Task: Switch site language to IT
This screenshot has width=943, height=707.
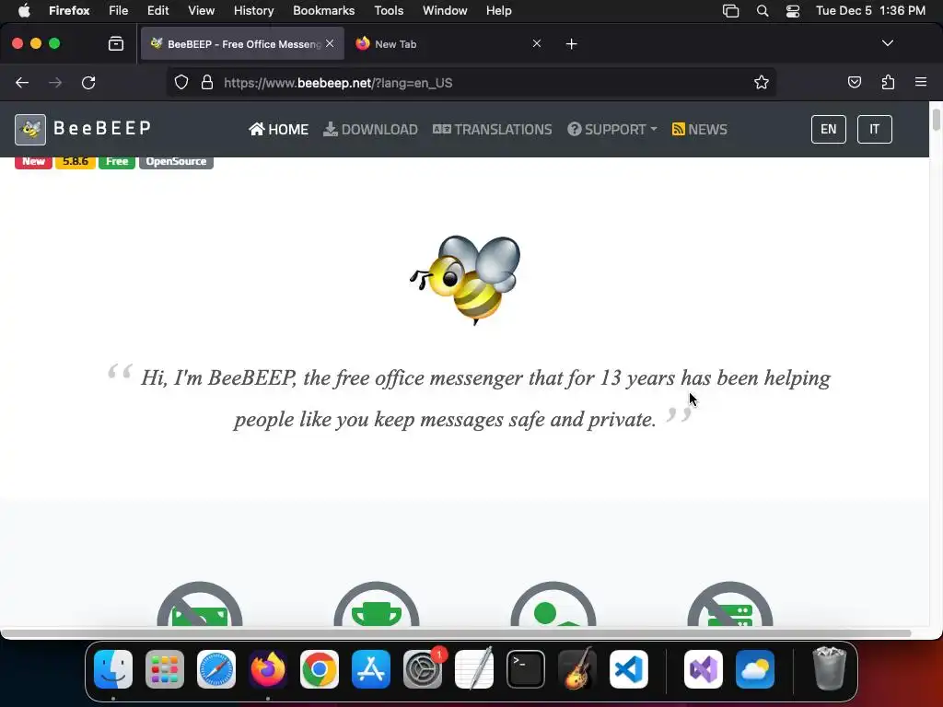Action: click(x=874, y=129)
